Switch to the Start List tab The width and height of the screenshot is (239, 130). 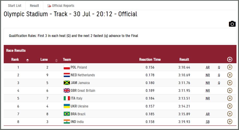tap(15, 6)
